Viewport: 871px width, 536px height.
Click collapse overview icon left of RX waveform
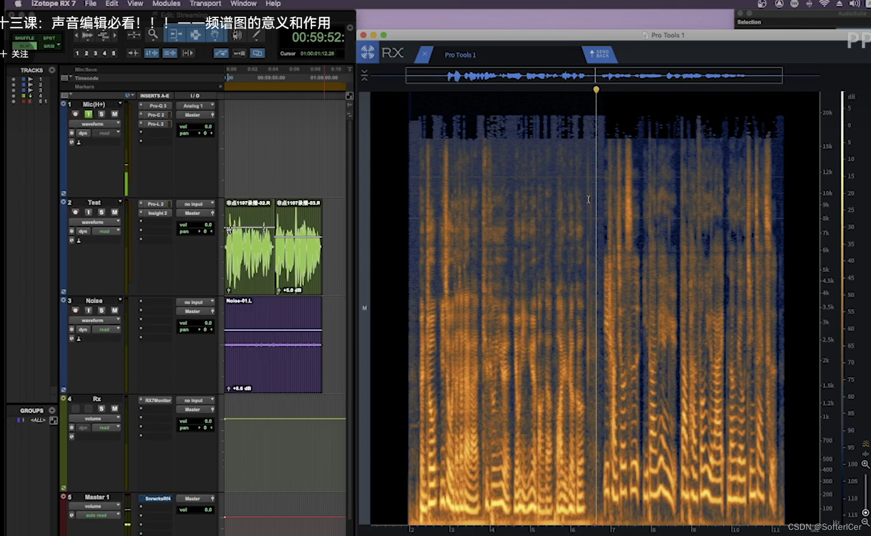364,75
